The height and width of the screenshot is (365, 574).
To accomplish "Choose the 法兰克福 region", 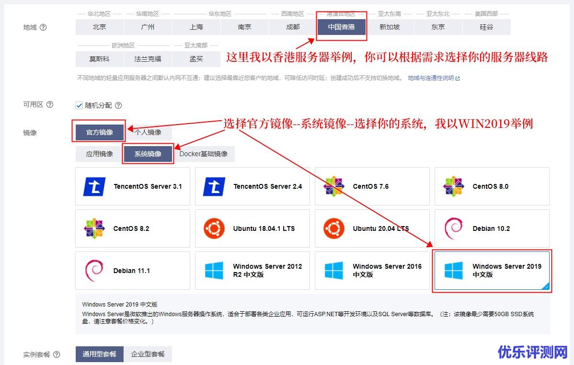I will point(148,59).
